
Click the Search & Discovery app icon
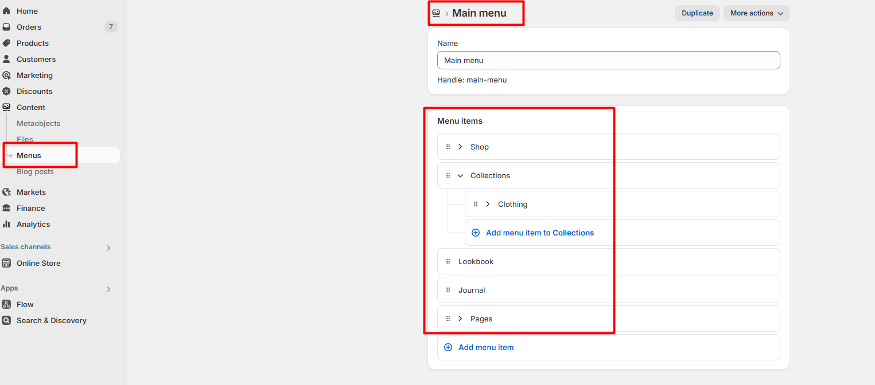click(x=6, y=320)
